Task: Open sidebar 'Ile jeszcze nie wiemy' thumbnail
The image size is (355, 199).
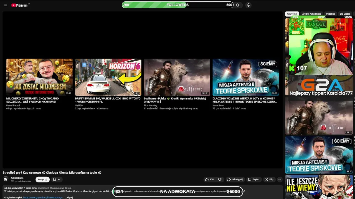Action: click(319, 187)
